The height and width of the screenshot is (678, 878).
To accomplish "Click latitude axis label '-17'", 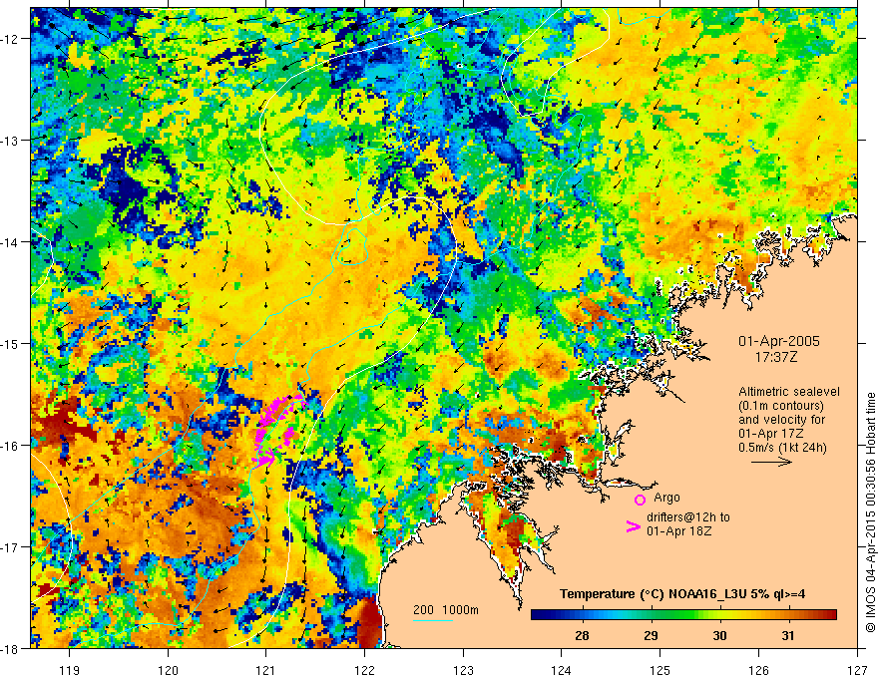I will pos(11,546).
